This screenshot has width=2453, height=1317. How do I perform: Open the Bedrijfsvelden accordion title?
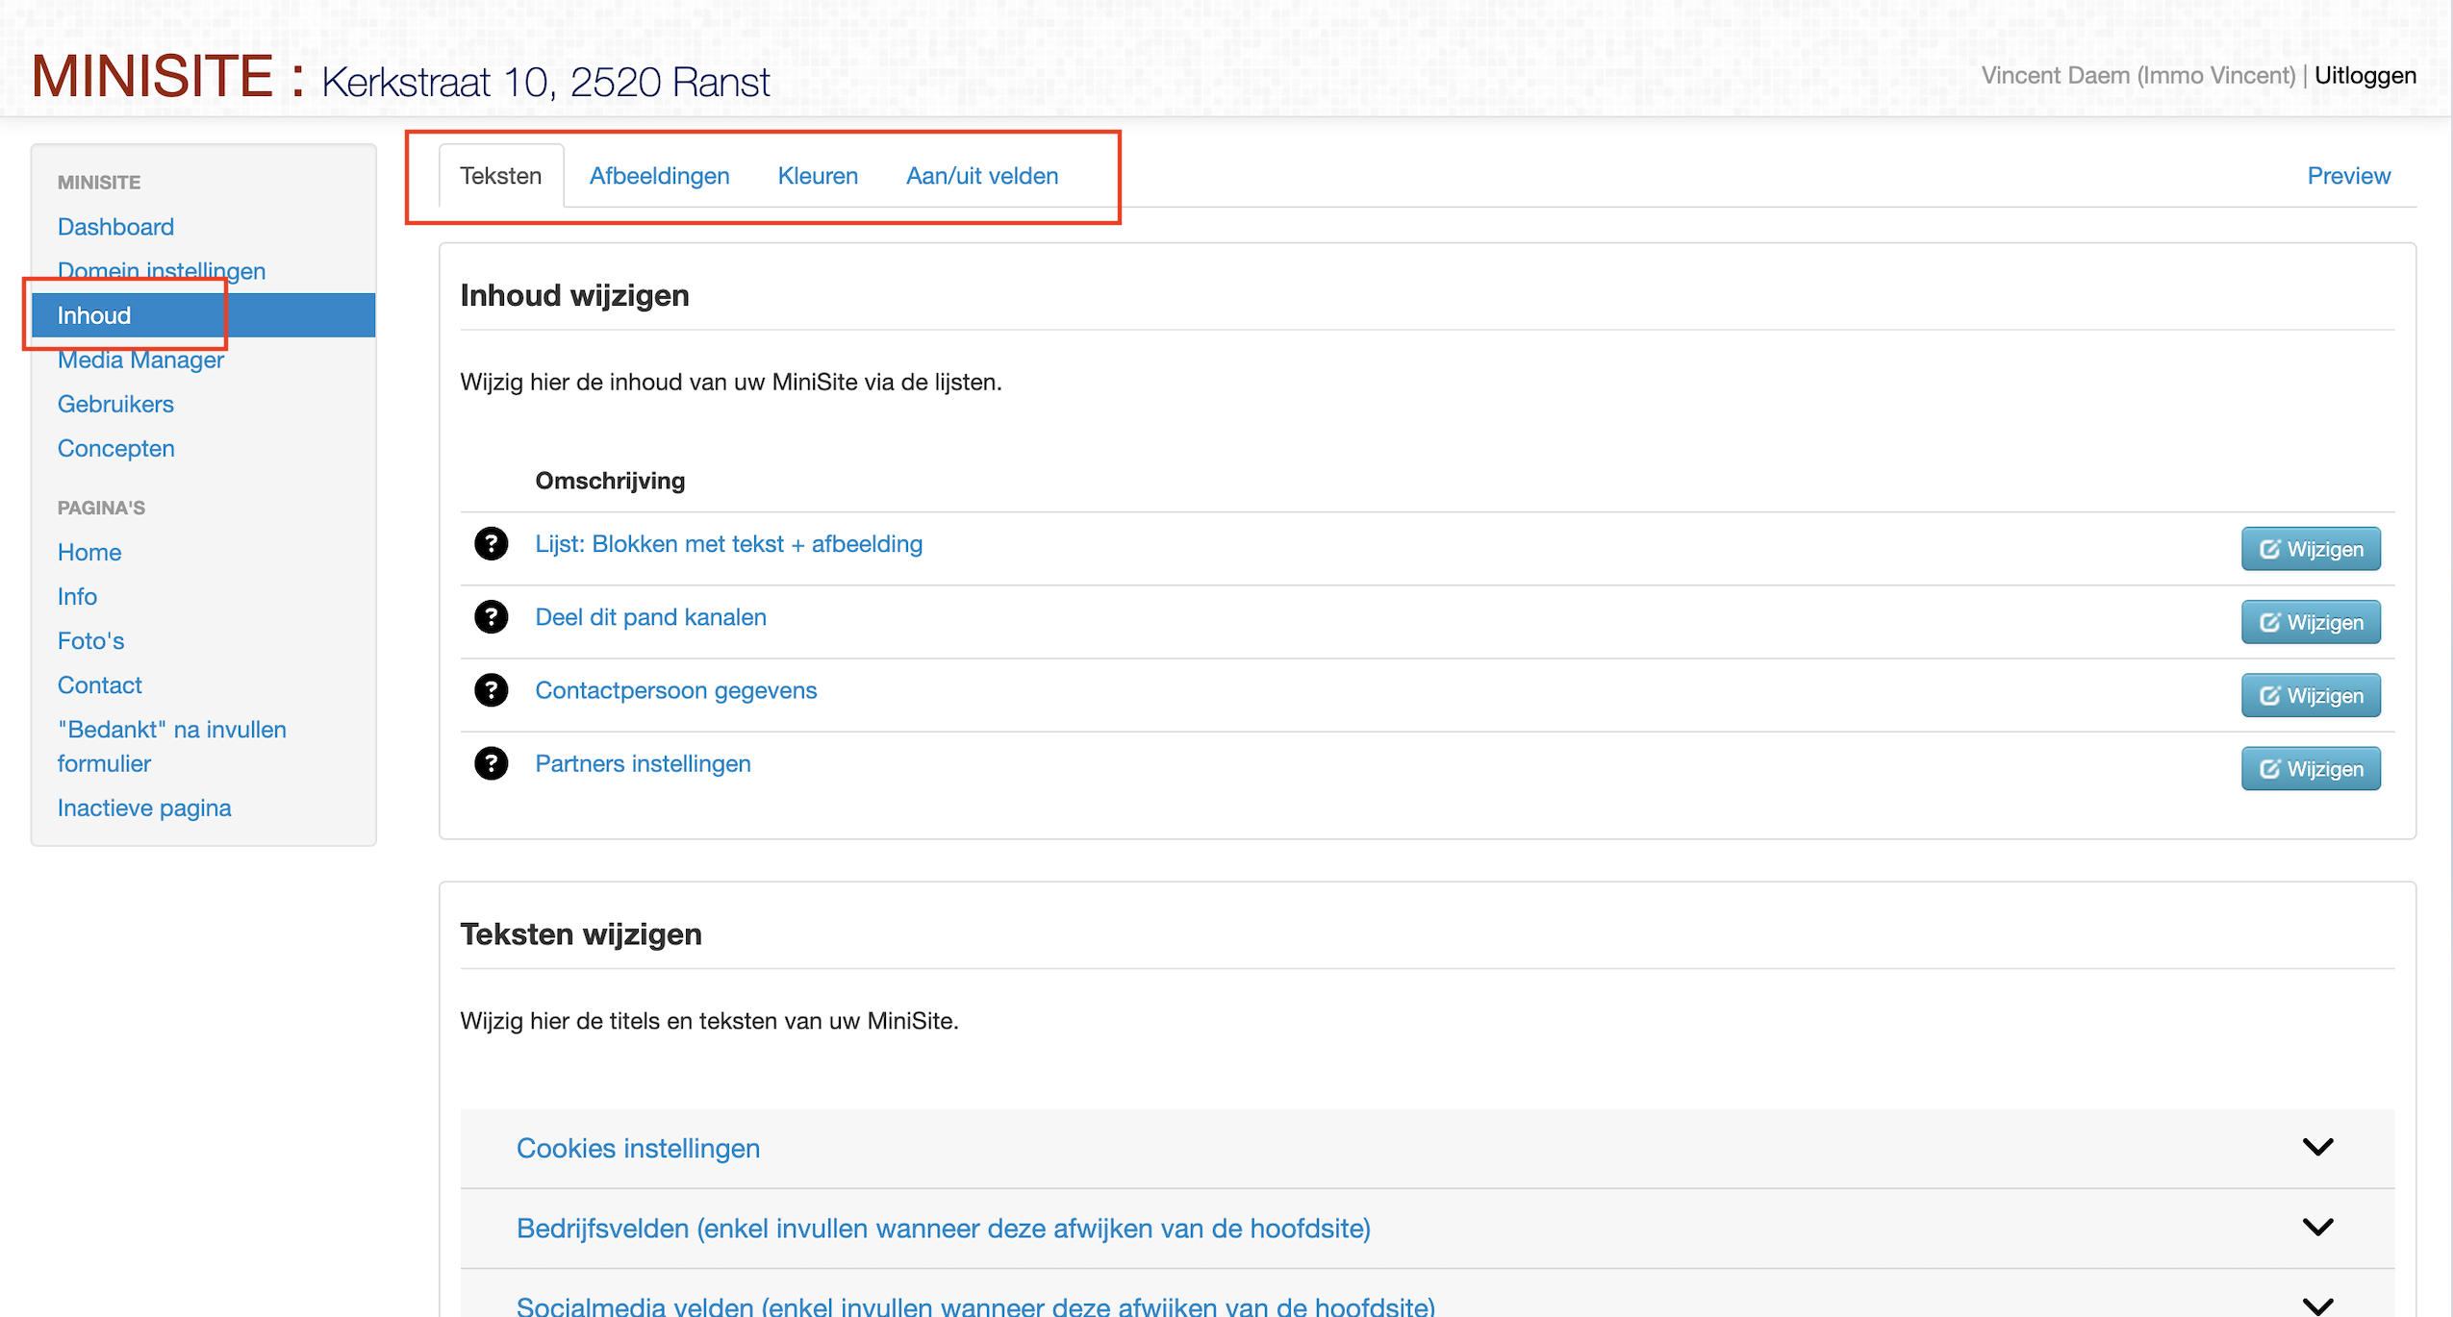point(943,1228)
